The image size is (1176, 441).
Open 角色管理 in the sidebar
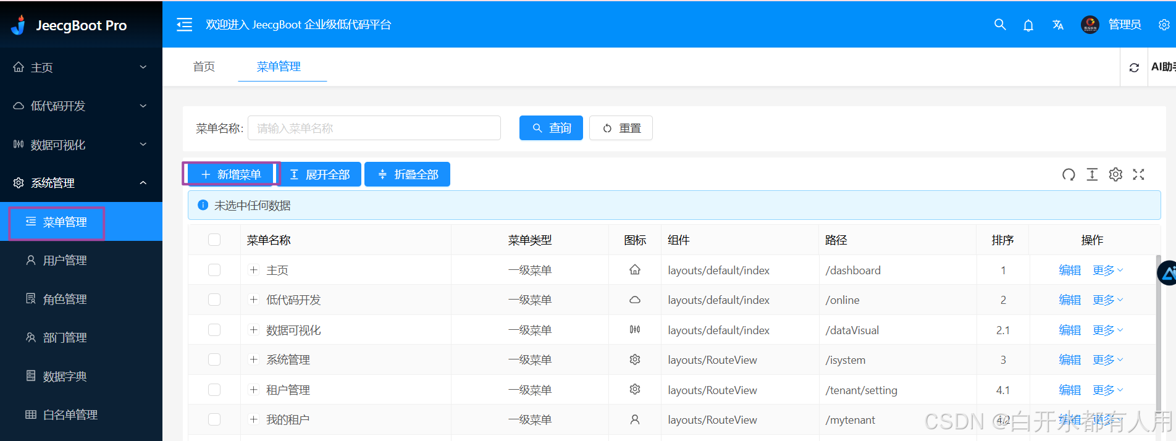tap(81, 299)
